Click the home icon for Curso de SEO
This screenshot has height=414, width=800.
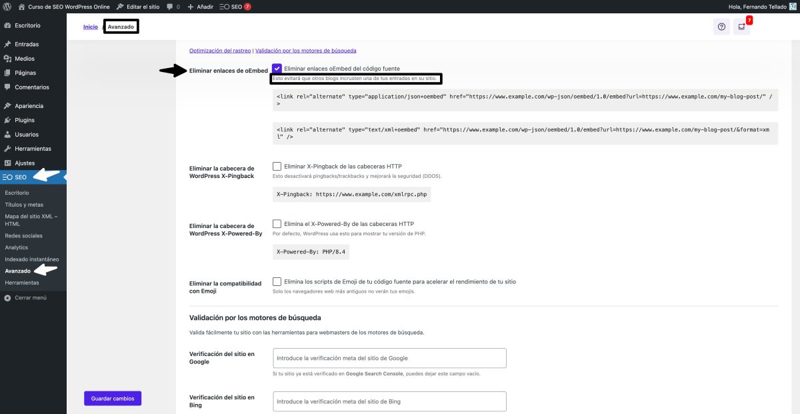[x=20, y=6]
